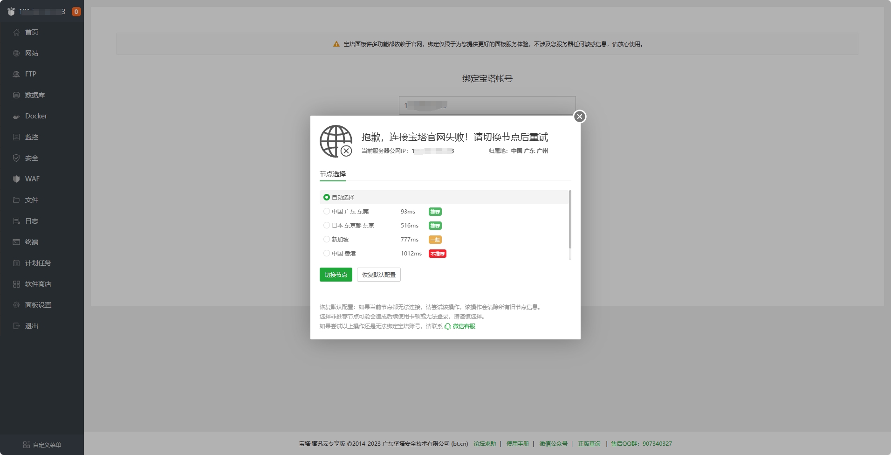This screenshot has height=455, width=891.
Task: Click the 日志 log icon
Action: coord(16,221)
